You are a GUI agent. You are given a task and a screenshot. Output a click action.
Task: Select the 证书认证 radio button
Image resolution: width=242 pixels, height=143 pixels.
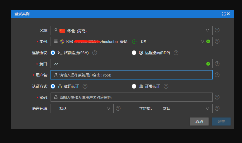134,86
